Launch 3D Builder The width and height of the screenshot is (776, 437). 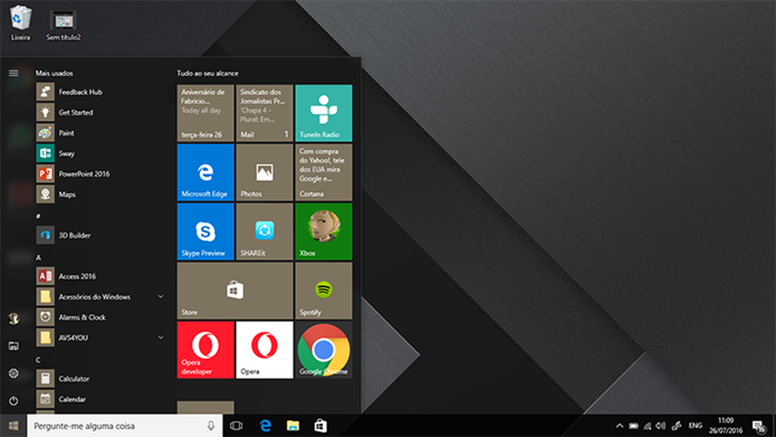(x=99, y=235)
